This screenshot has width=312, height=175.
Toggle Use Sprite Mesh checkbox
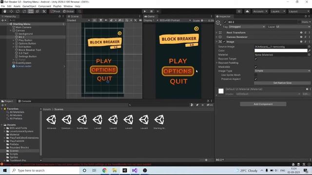(x=255, y=75)
